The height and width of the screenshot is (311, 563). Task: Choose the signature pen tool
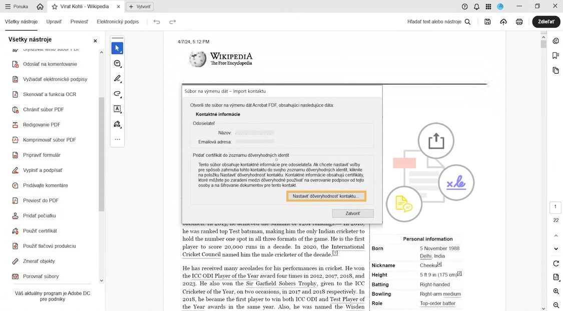coord(117,124)
